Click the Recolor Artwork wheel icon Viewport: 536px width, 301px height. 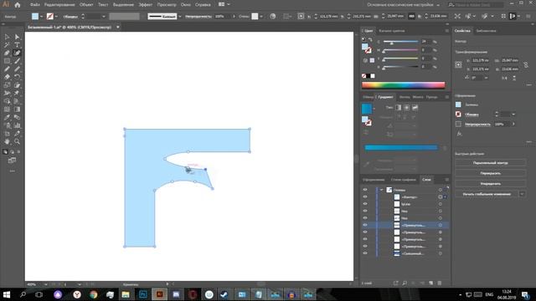[x=272, y=16]
